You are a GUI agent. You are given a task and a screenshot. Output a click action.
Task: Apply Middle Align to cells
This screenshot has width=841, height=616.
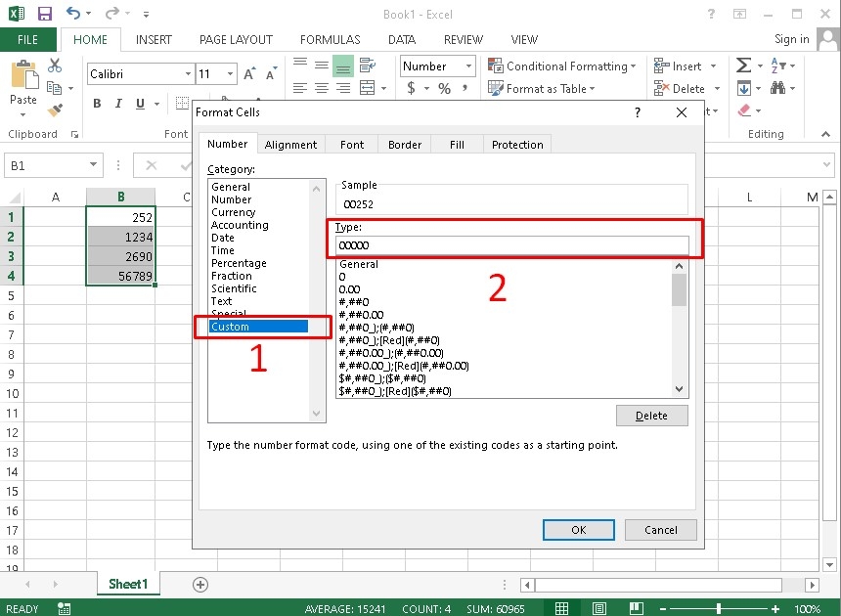(x=322, y=66)
